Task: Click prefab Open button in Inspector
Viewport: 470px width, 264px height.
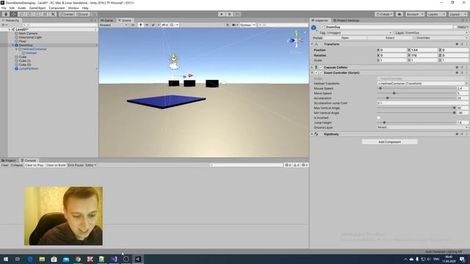Action: pyautogui.click(x=345, y=38)
